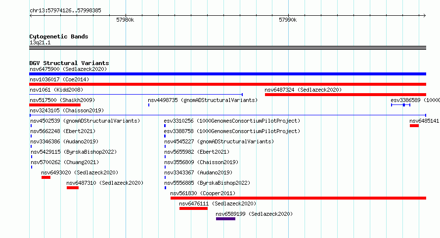Click the 57980k ruler label
440x238 pixels.
tap(125, 20)
